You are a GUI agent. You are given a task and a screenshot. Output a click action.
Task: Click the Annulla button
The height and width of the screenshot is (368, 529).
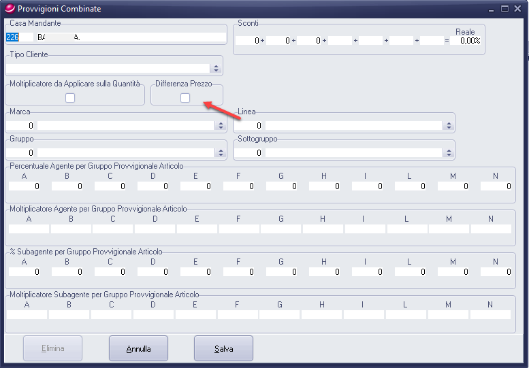(x=139, y=348)
